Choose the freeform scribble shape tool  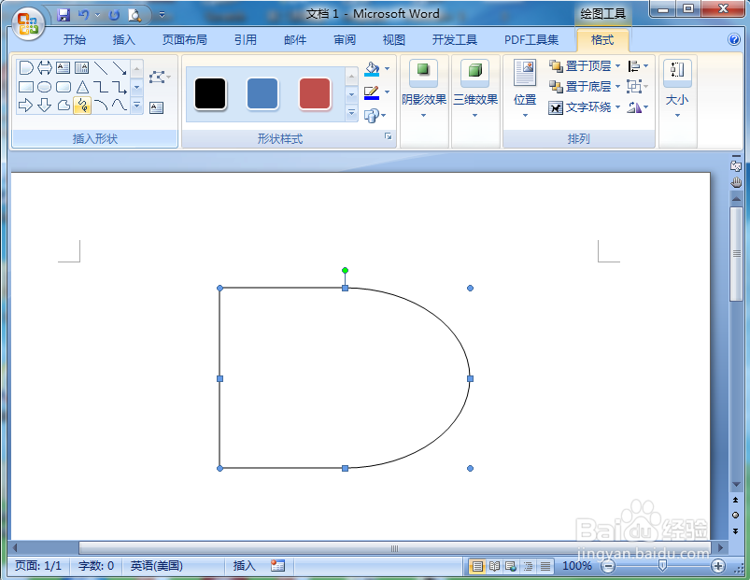(x=82, y=105)
